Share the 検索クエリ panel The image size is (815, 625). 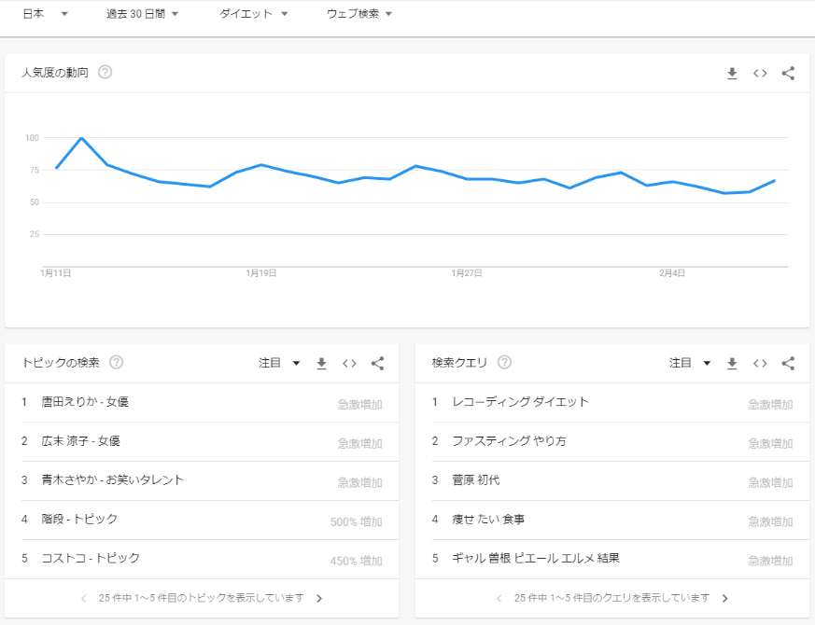788,363
